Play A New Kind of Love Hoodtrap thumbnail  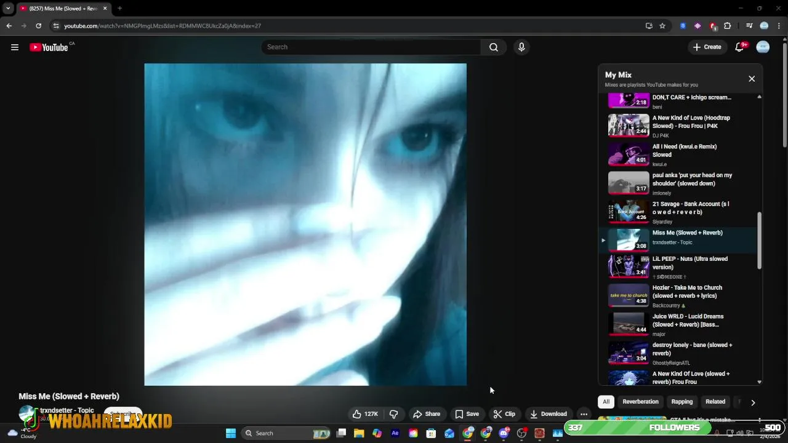pos(629,126)
